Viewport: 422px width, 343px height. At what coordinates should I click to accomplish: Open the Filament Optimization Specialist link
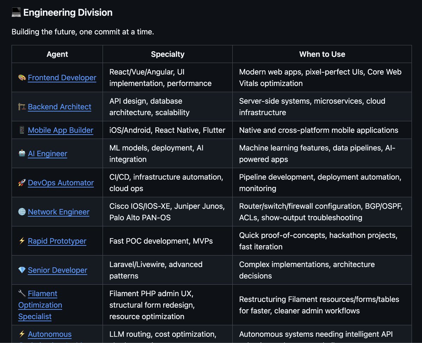pyautogui.click(x=40, y=305)
